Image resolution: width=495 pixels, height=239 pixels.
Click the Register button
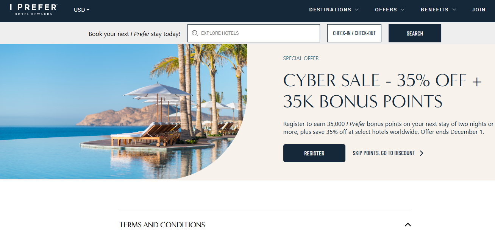(314, 153)
